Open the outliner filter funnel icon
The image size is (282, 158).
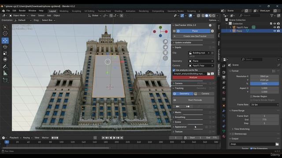(272, 16)
